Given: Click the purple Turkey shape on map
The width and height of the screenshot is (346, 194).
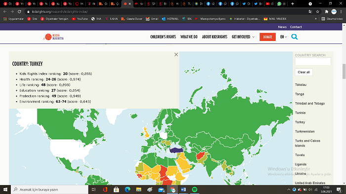Looking at the screenshot, I should coord(176,151).
